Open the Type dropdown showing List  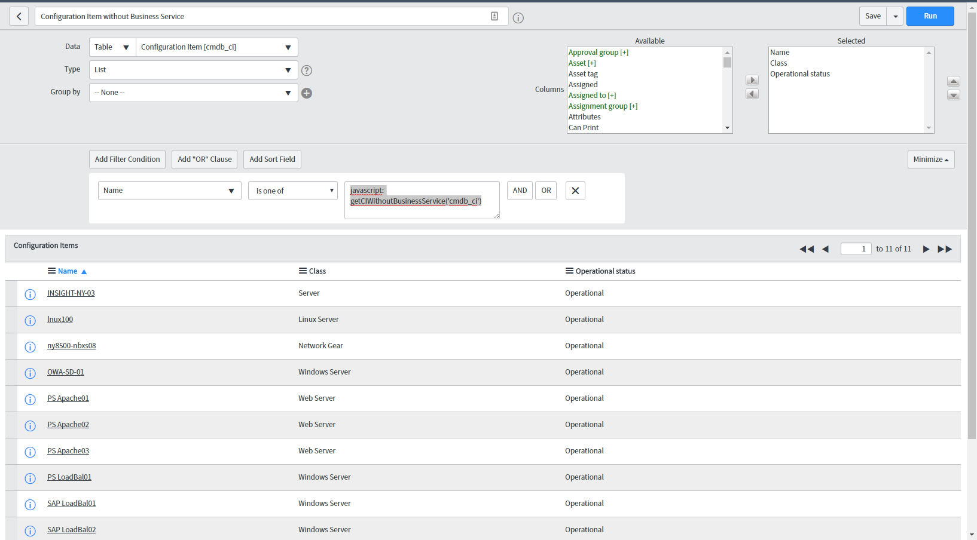(193, 70)
